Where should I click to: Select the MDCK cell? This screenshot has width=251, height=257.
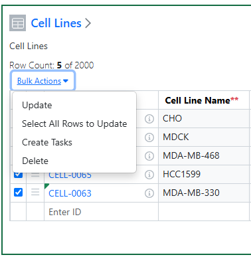point(204,137)
